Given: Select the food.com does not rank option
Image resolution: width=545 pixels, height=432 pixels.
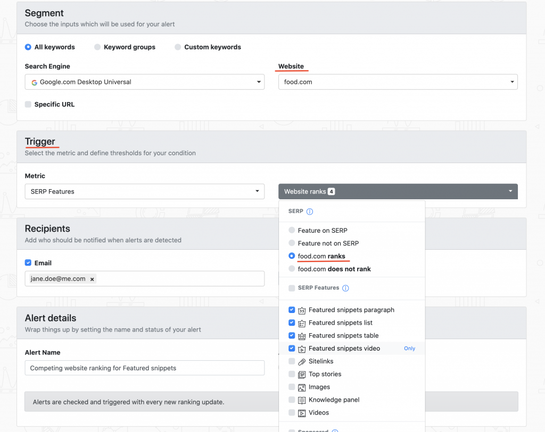Looking at the screenshot, I should click(x=292, y=268).
